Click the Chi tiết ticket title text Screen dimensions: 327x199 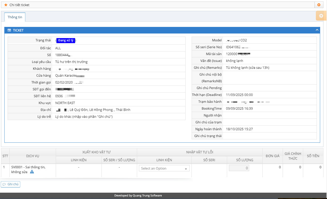coord(20,5)
